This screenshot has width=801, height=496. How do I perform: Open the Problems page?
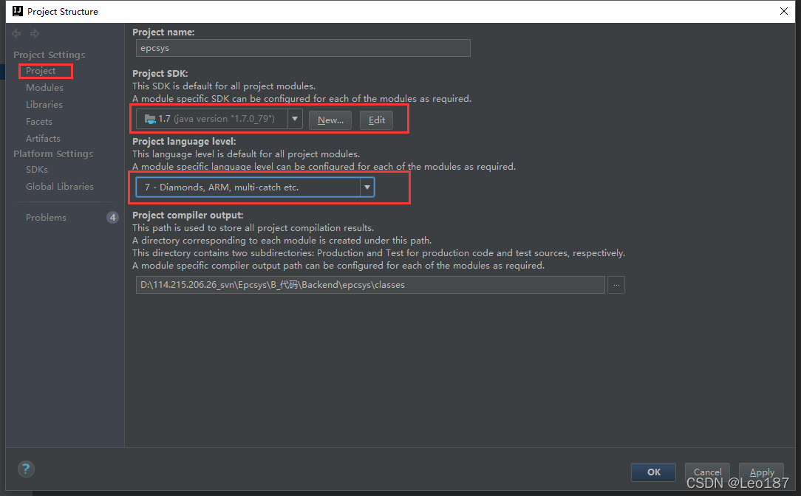(x=46, y=218)
